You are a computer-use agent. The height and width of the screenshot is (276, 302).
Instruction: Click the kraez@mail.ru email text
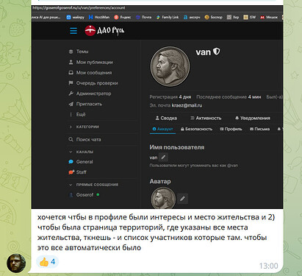(187, 105)
